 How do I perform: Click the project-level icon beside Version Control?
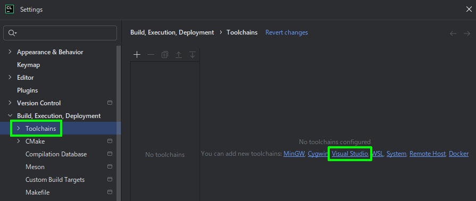coord(110,103)
